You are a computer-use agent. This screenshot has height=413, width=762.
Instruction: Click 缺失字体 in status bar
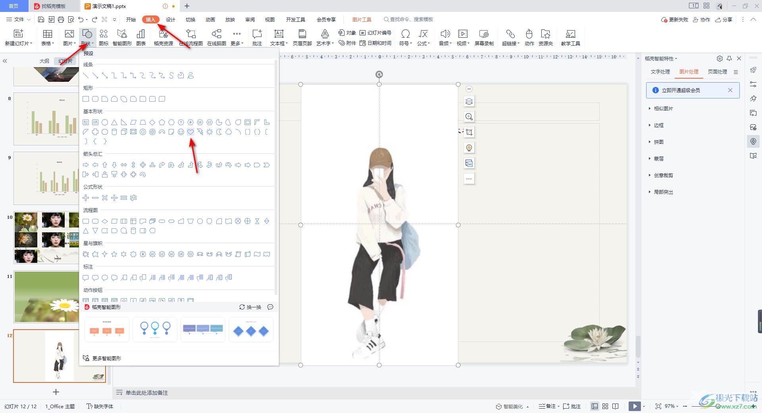(100, 406)
